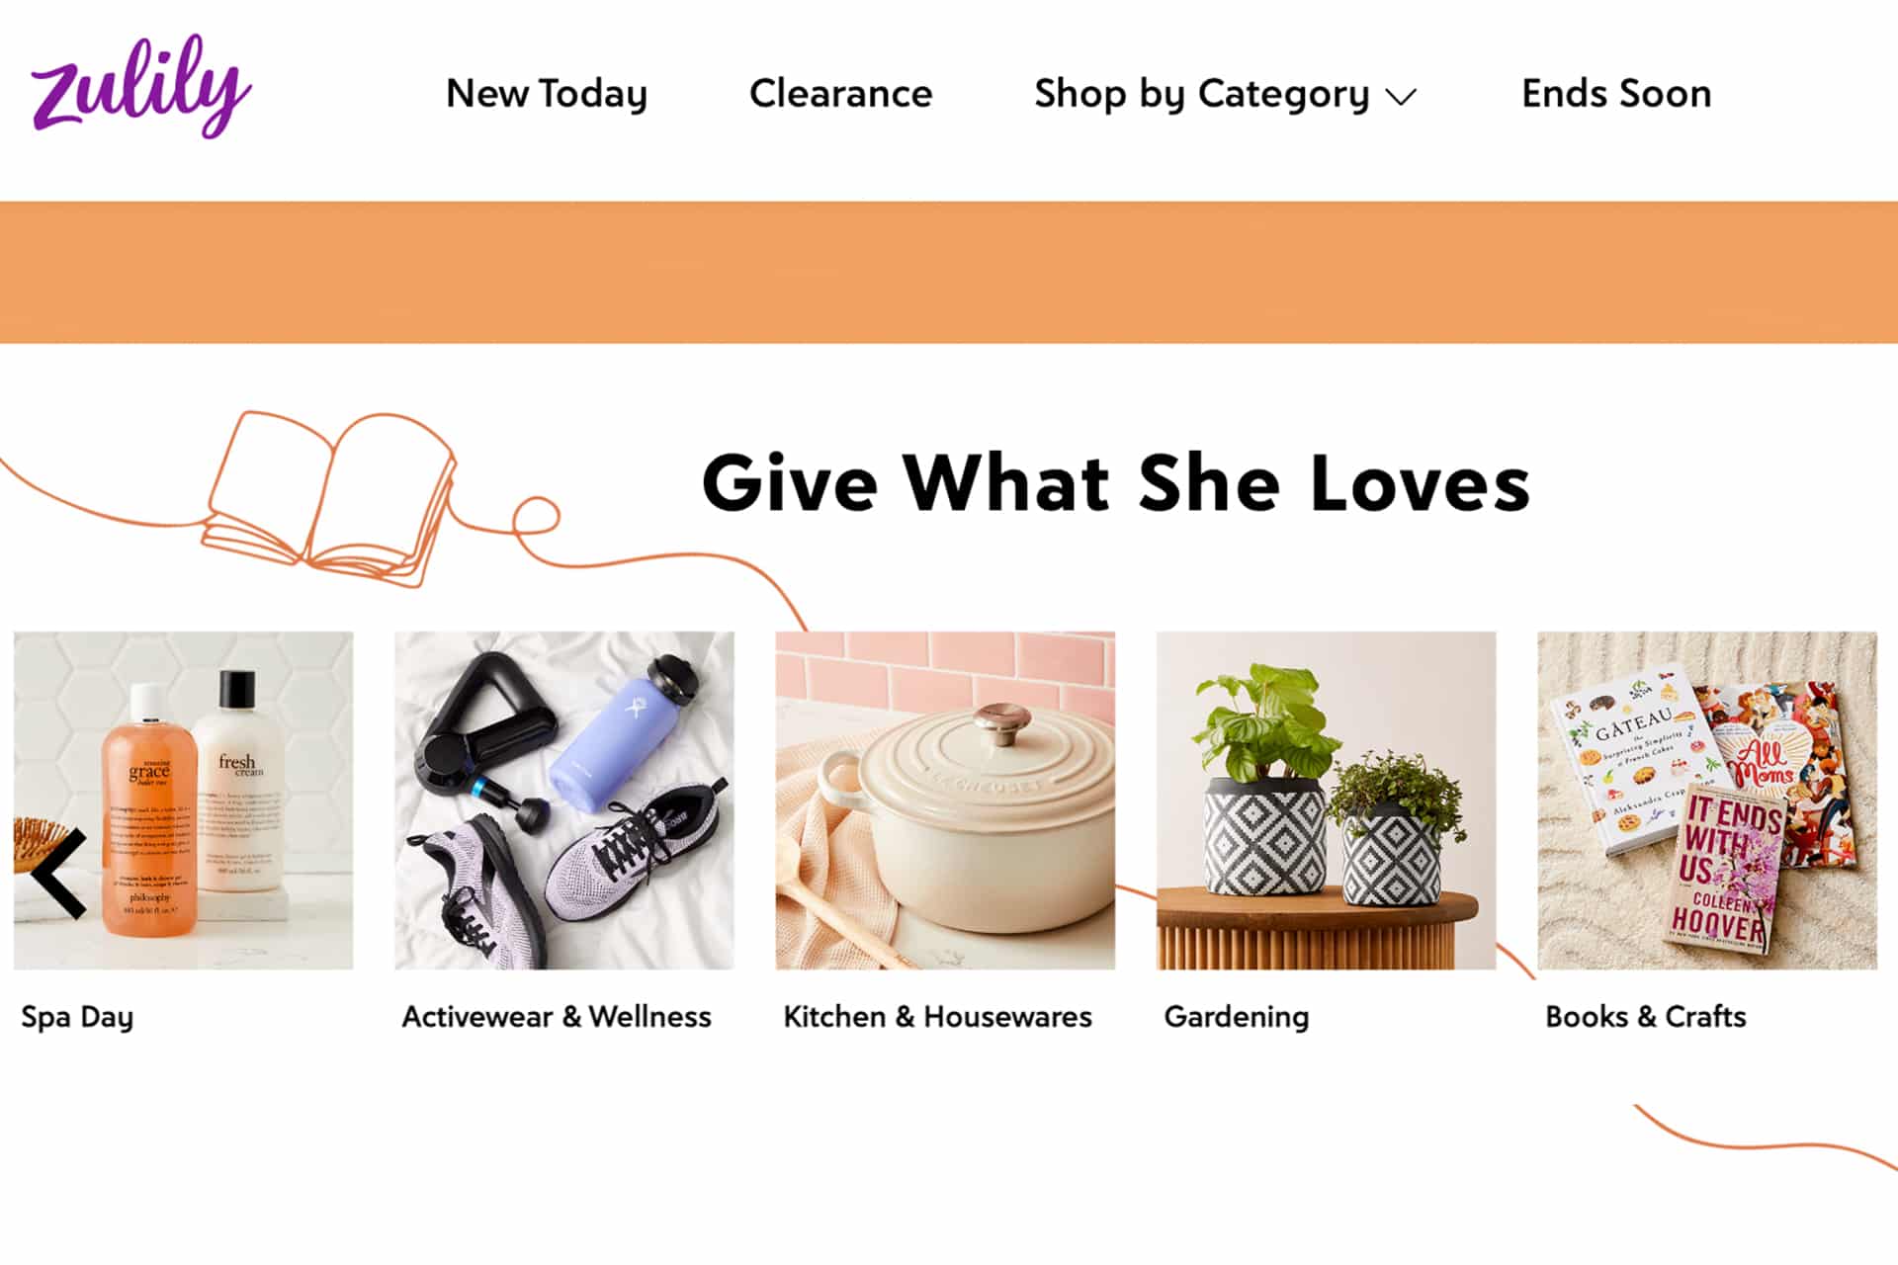The image size is (1898, 1265).
Task: Click the Spa Day text link
Action: pyautogui.click(x=77, y=1017)
